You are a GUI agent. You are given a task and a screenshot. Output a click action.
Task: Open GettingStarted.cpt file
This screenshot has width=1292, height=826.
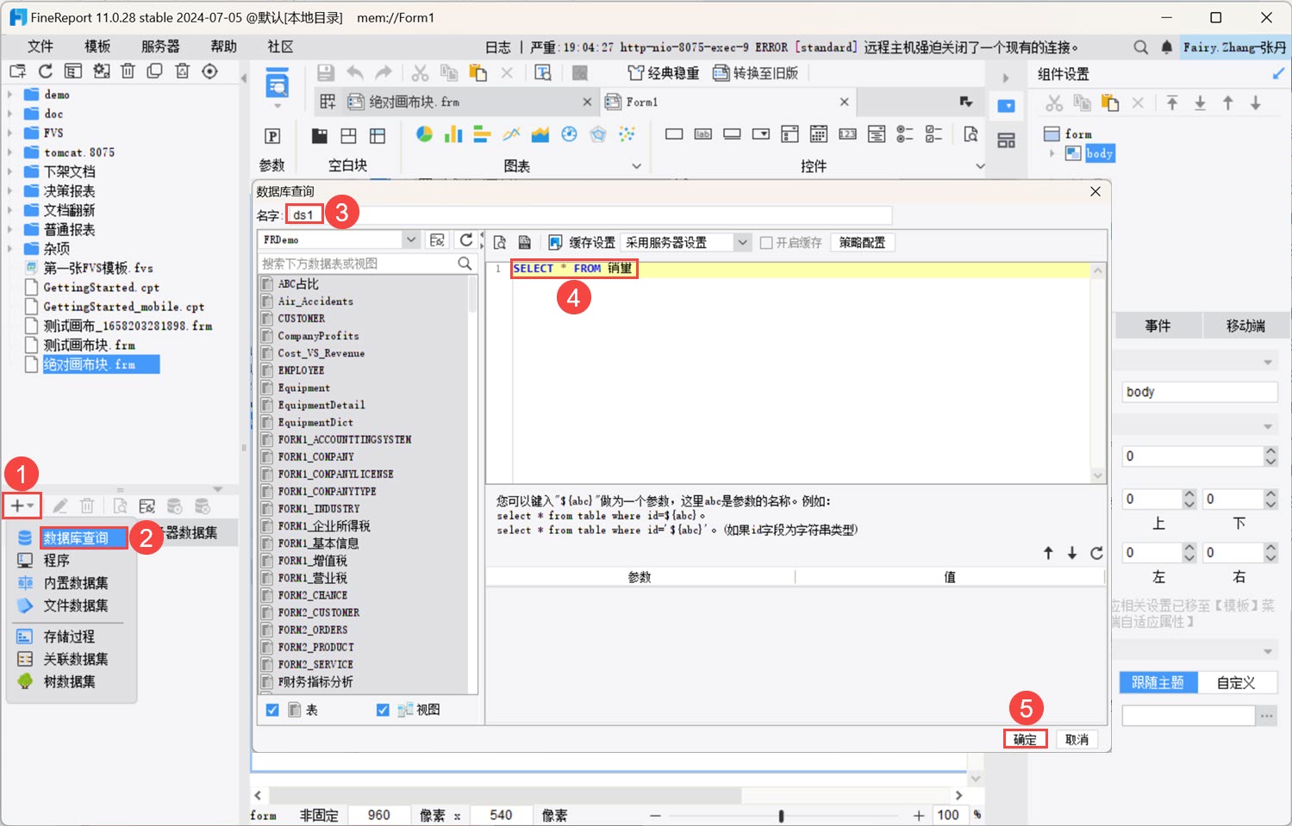102,288
